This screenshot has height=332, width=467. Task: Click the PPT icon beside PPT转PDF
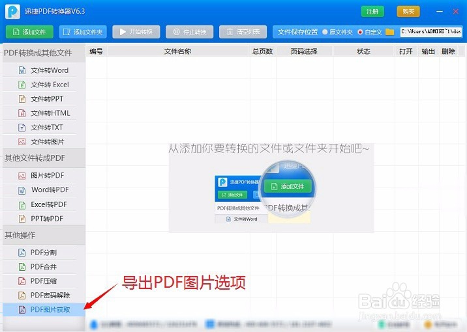22,219
